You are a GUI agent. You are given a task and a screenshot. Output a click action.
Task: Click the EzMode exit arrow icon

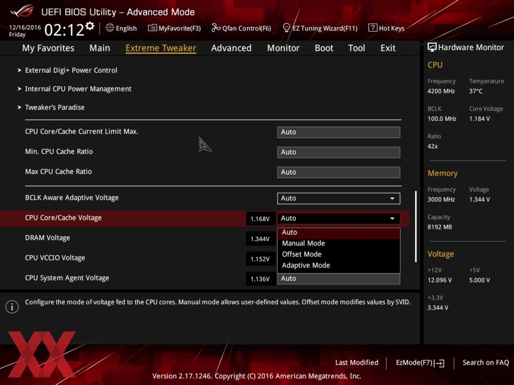(439, 363)
